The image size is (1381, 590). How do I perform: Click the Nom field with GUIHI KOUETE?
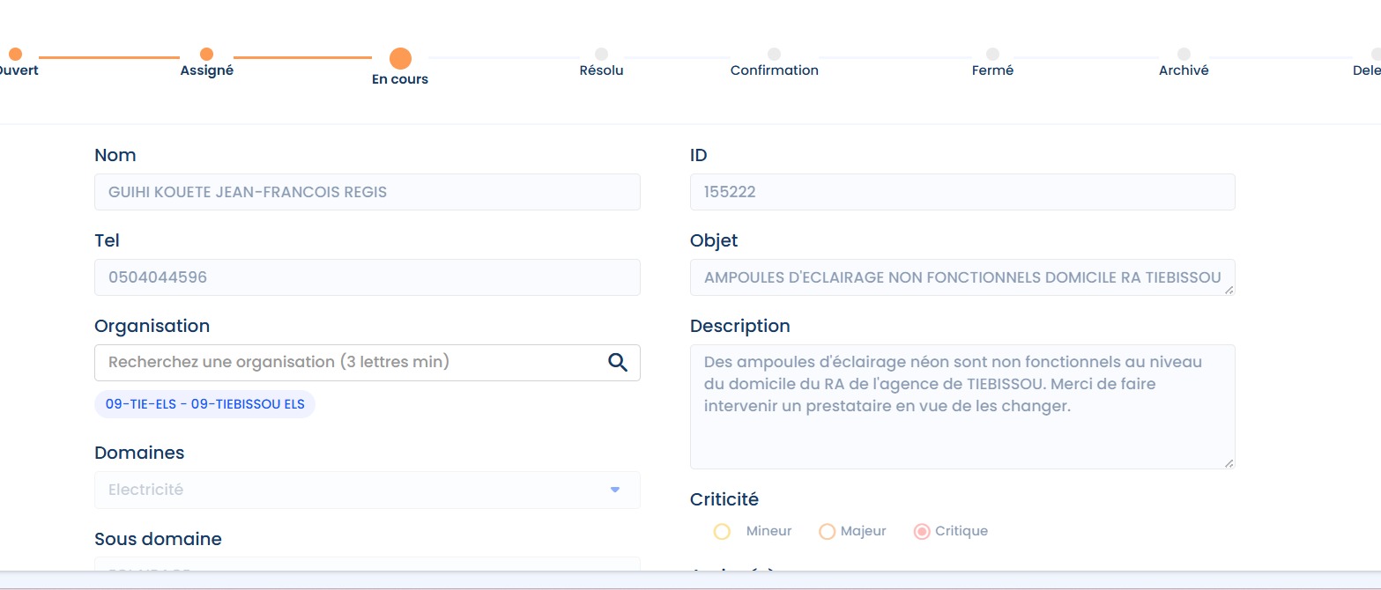tap(367, 192)
